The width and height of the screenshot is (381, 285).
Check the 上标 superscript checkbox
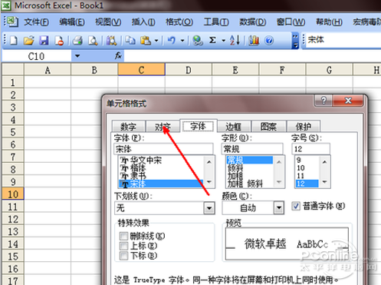coord(123,246)
